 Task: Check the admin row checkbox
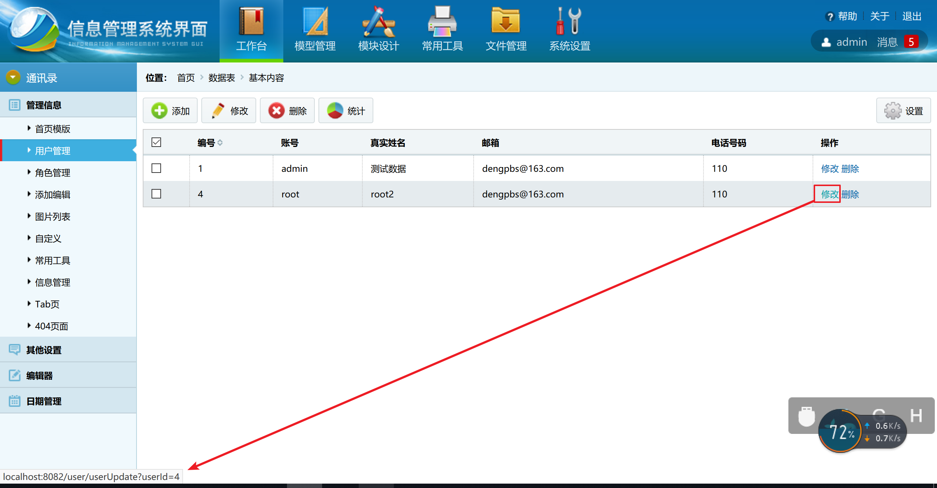click(156, 168)
